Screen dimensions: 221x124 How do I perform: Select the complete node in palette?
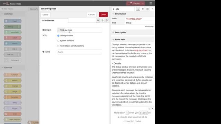pos(13,32)
